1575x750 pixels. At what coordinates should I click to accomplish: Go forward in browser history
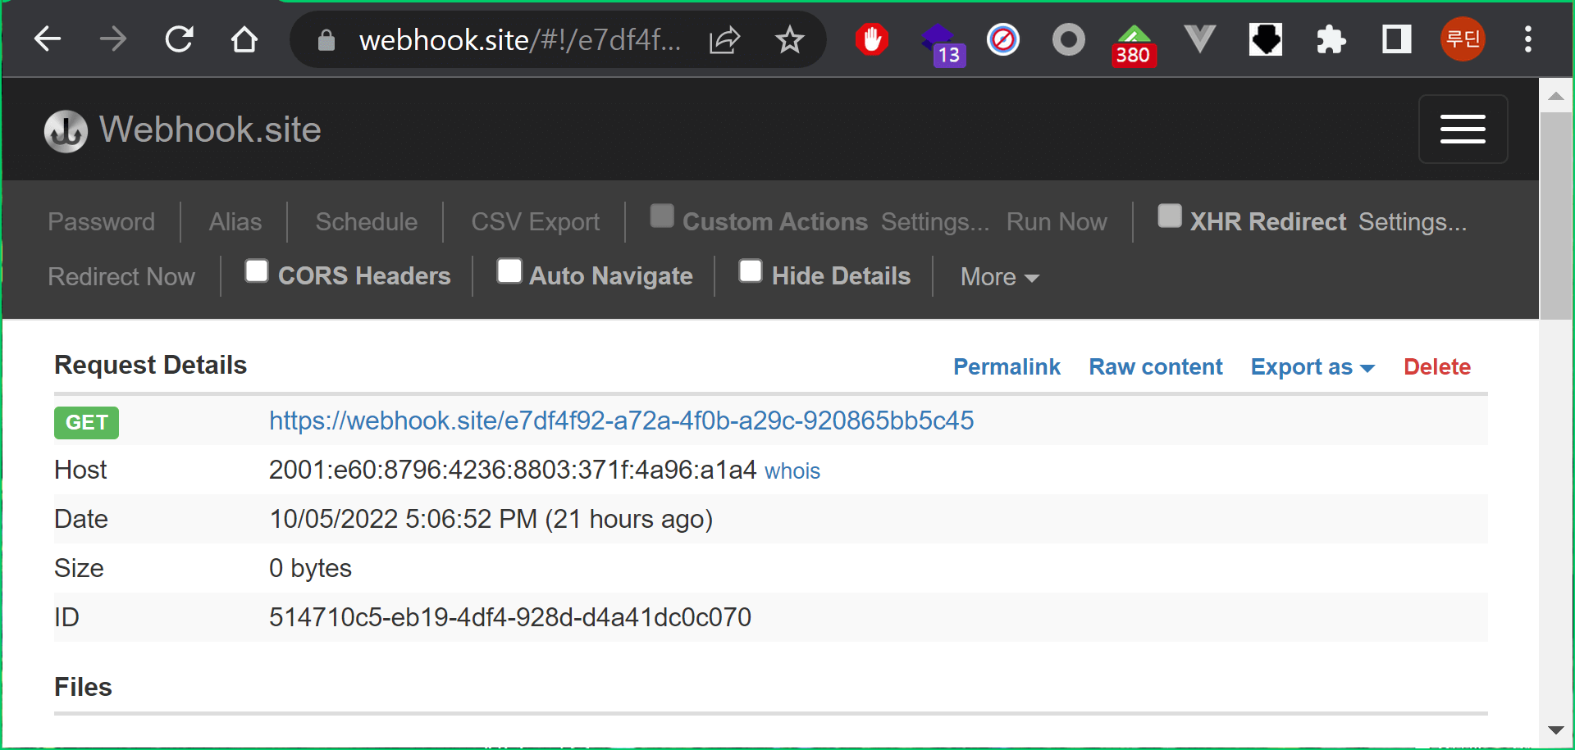[113, 39]
